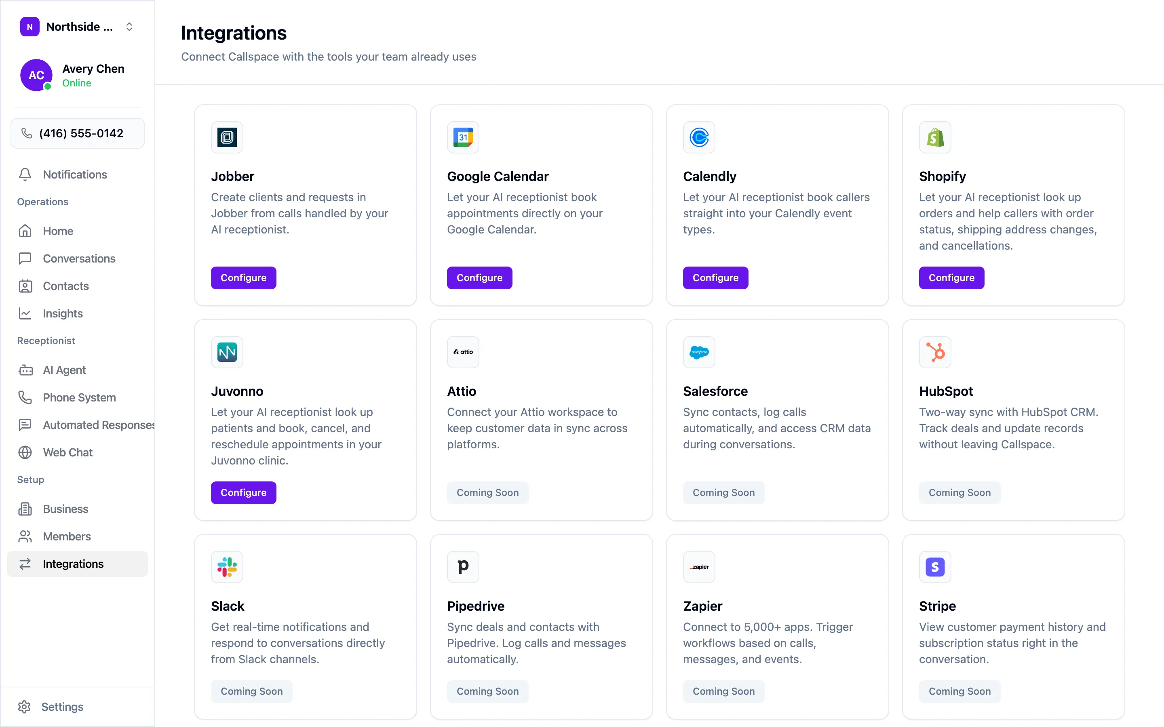Click the Pipedrive logo icon

(463, 567)
